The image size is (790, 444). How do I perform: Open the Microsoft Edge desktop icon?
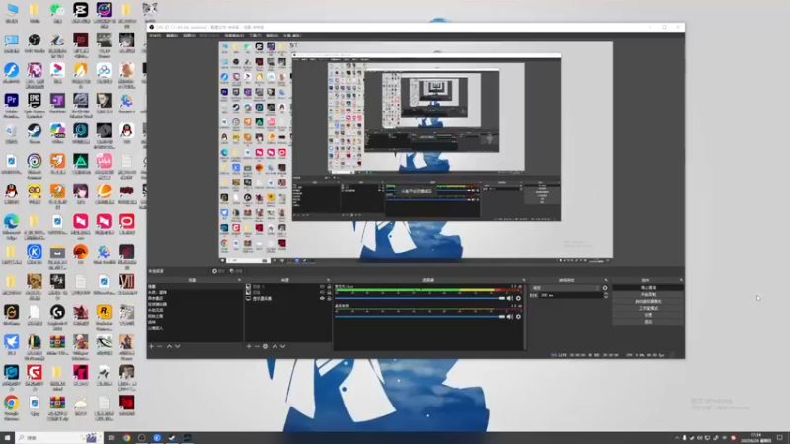pyautogui.click(x=11, y=225)
